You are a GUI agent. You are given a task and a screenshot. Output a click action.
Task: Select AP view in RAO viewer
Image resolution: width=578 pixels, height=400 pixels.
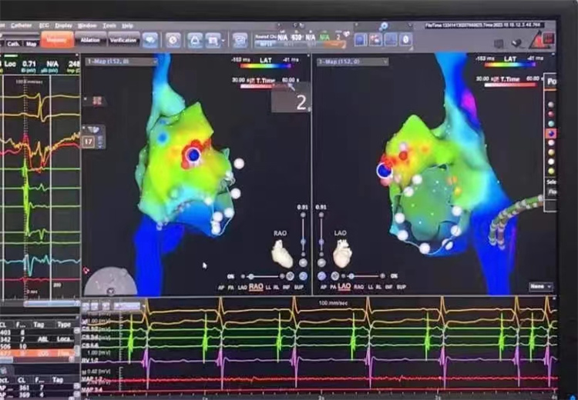point(221,287)
